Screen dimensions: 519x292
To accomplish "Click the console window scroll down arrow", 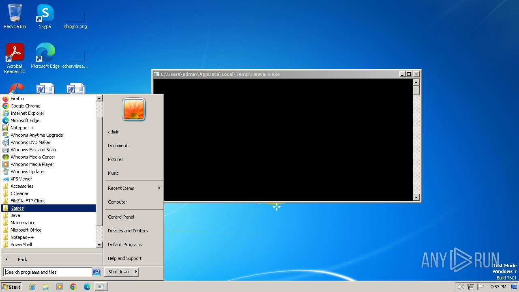I will pyautogui.click(x=416, y=198).
